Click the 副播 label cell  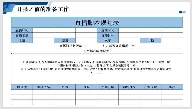65,41
